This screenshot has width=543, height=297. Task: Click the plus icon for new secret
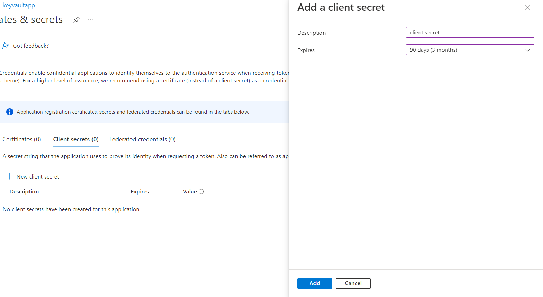(x=9, y=176)
